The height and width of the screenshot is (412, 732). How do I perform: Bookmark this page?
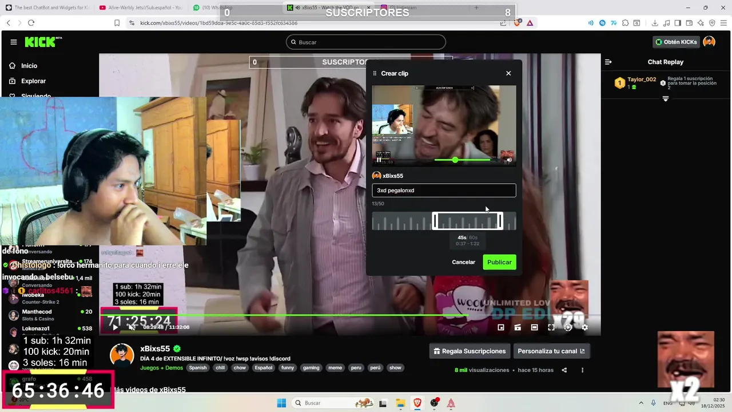117,23
